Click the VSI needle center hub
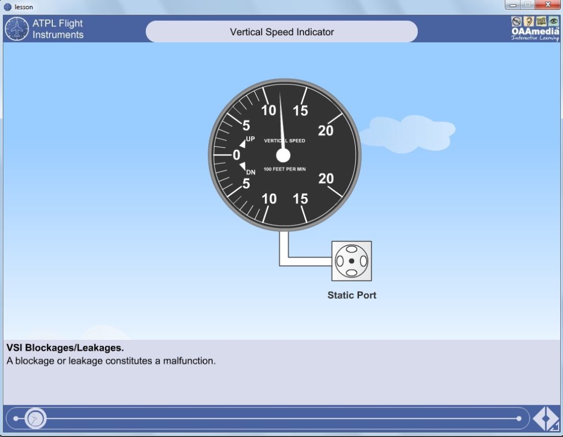Screen dimensions: 563x437 point(283,155)
